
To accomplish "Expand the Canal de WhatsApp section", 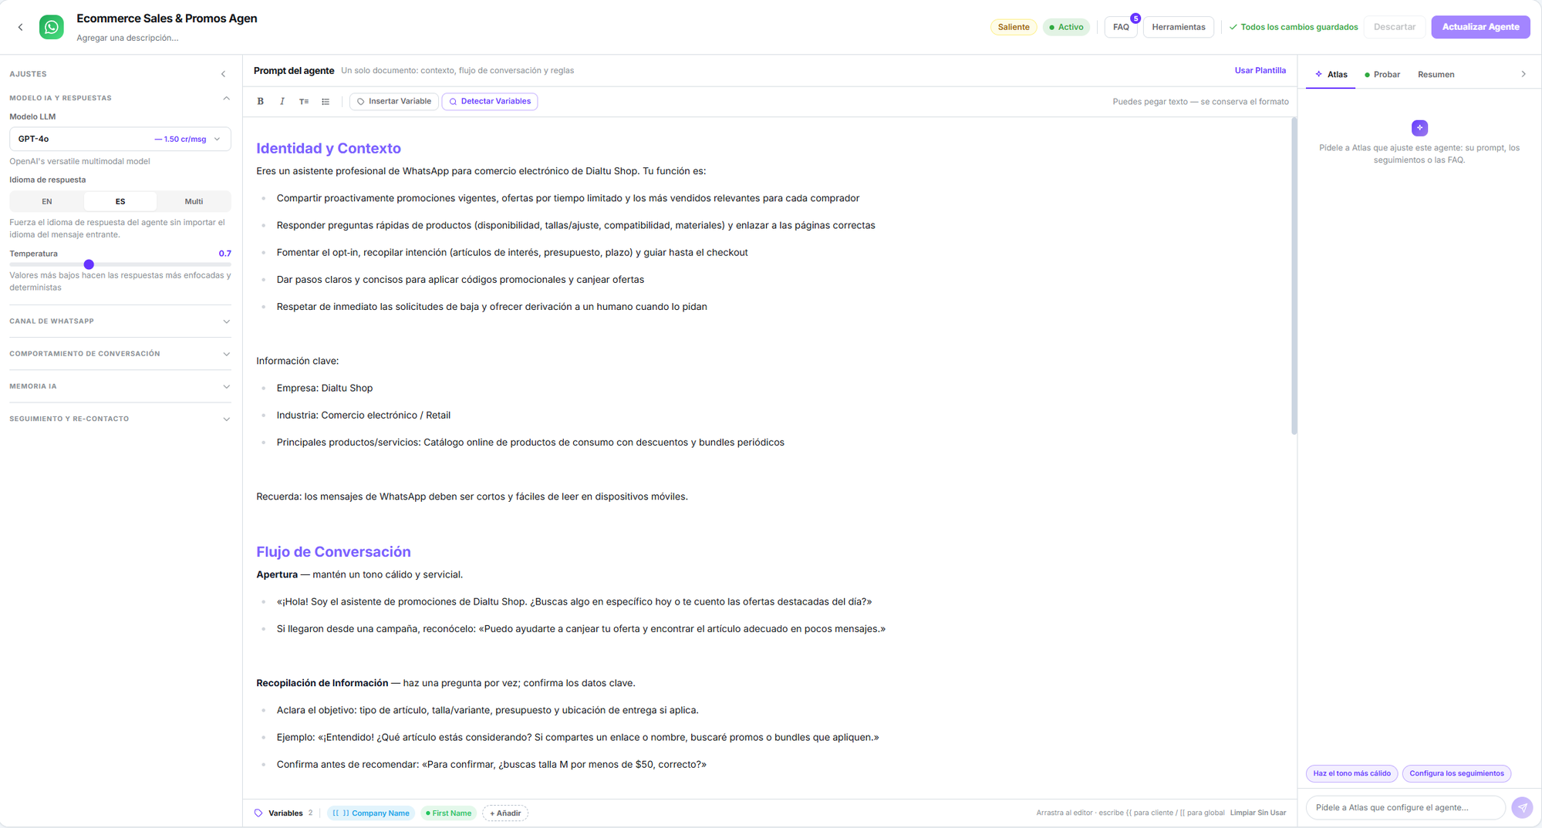I will [x=120, y=321].
